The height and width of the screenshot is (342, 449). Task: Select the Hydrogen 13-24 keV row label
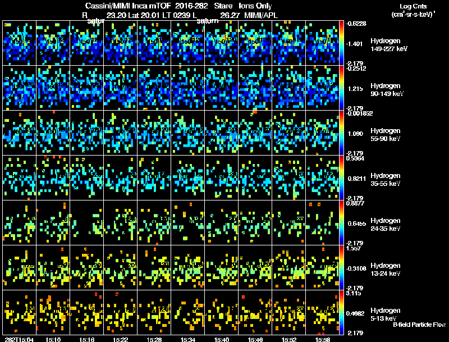(x=386, y=270)
